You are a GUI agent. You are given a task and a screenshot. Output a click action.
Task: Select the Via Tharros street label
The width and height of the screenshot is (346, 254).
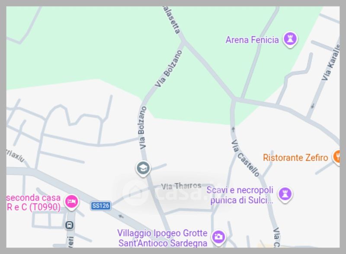181,186
